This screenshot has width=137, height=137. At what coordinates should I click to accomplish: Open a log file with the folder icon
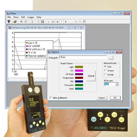pos(15,21)
